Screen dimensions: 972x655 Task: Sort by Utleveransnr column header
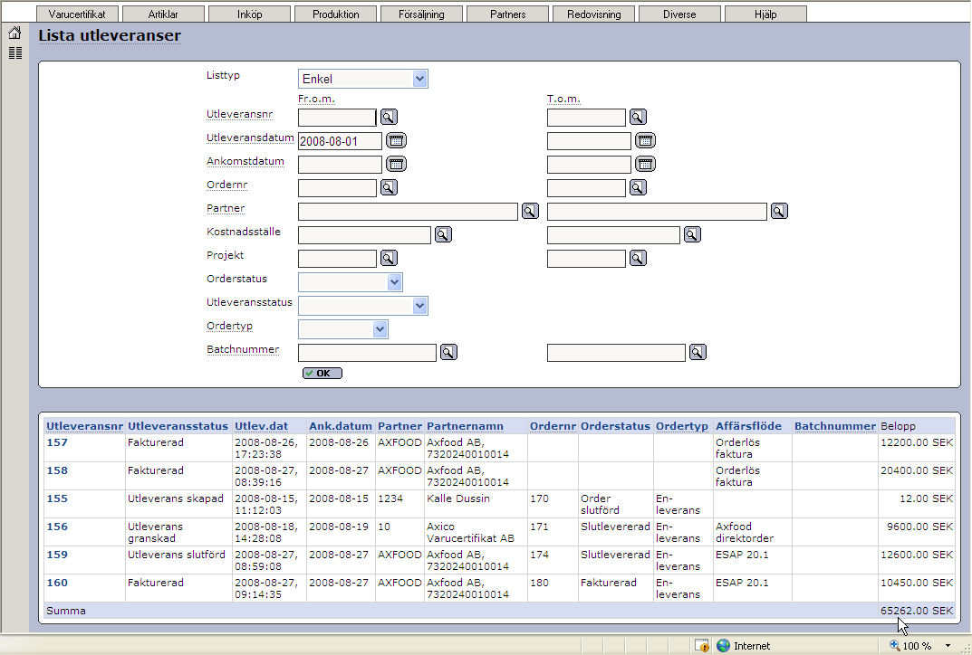[85, 426]
